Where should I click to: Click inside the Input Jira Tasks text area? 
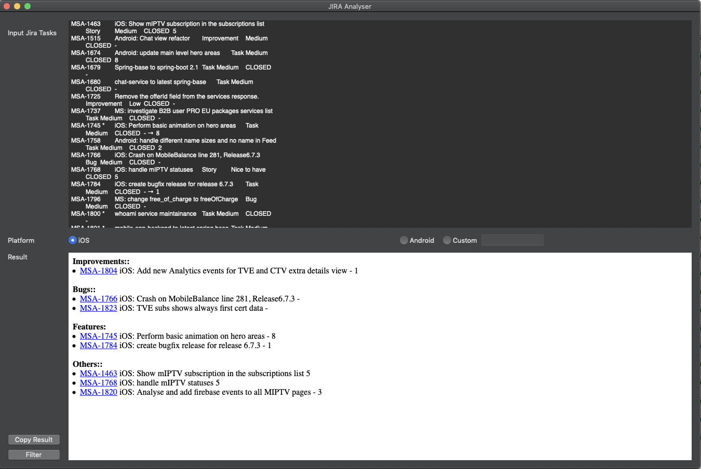click(x=380, y=124)
